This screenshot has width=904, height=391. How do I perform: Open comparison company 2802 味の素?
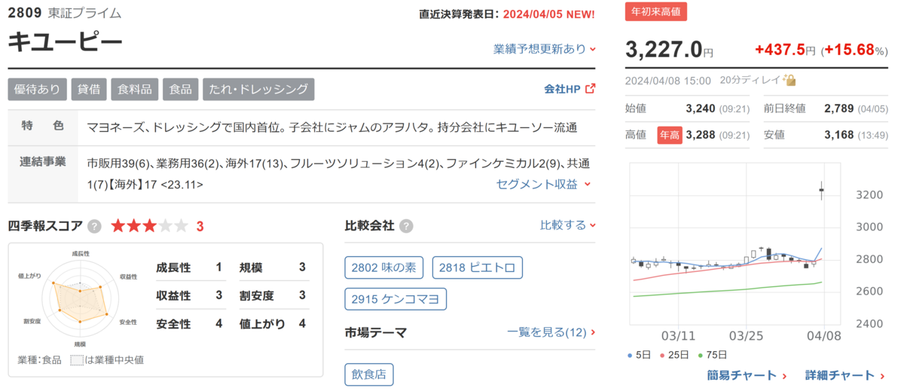[x=384, y=267]
